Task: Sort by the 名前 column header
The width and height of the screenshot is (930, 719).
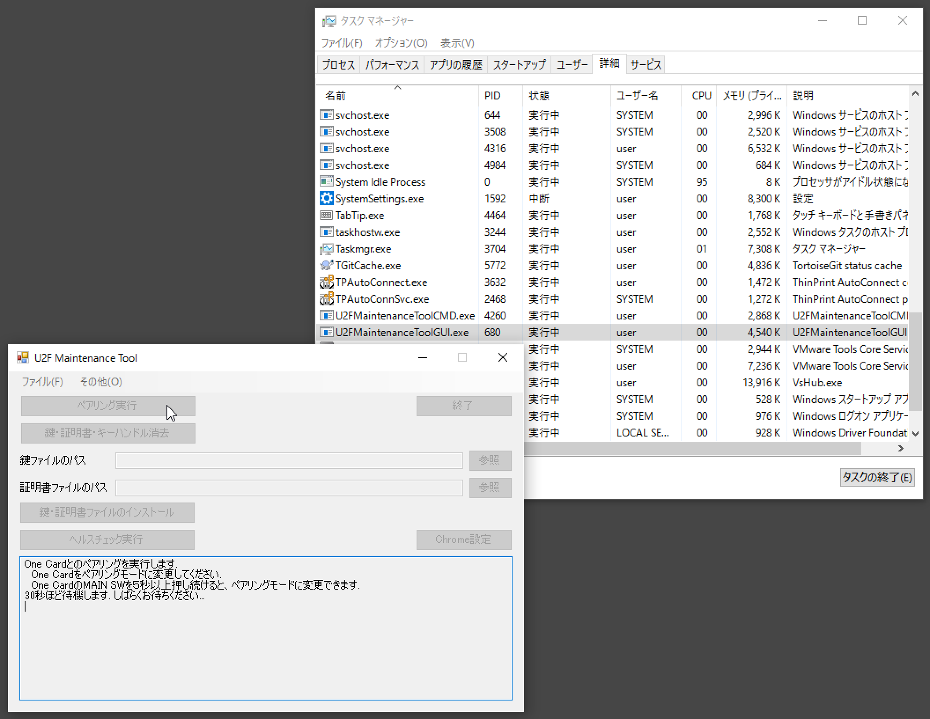Action: point(397,95)
